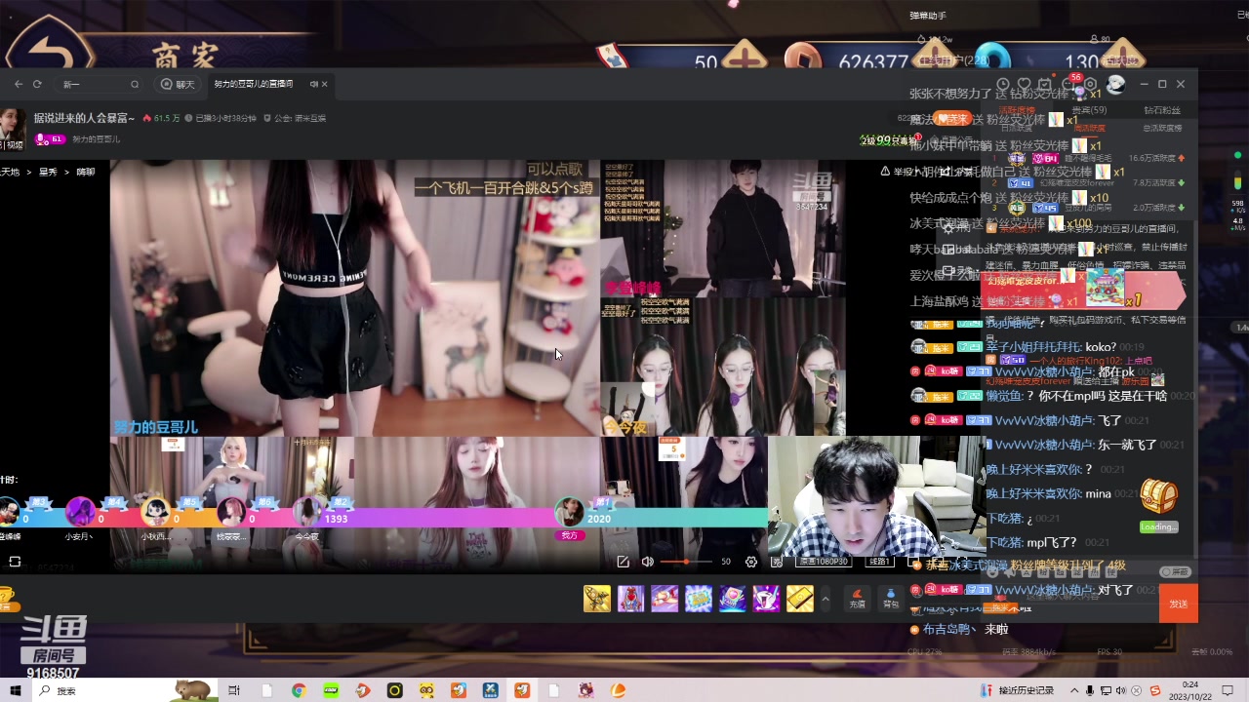
Task: Click the chat message 东一就飞了
Action: (1128, 445)
